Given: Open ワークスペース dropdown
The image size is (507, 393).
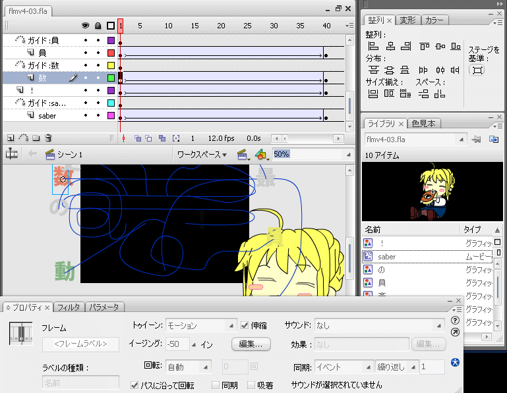Looking at the screenshot, I should coord(202,155).
